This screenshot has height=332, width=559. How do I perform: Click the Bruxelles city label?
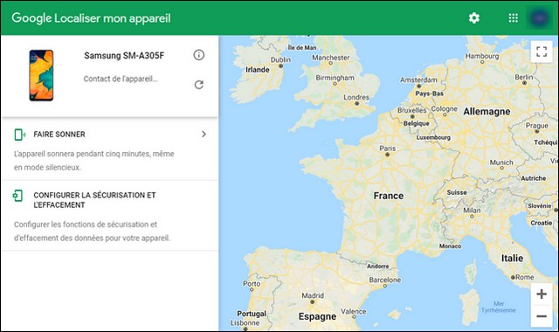coord(411,110)
